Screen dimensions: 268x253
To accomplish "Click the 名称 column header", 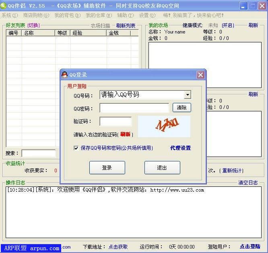I will click(38, 33).
